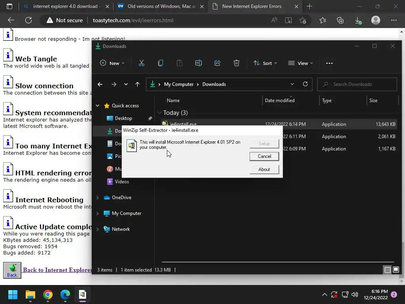Open the Sort dropdown in Explorer toolbar
The width and height of the screenshot is (405, 304).
click(265, 63)
